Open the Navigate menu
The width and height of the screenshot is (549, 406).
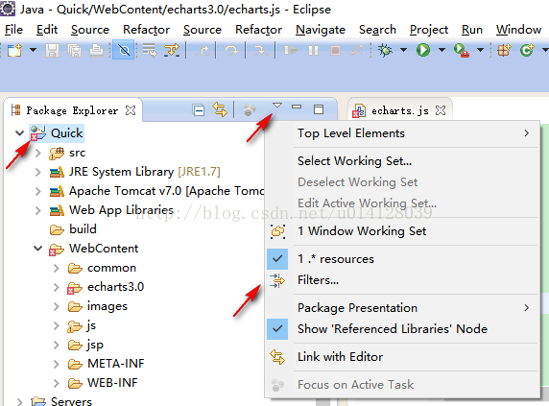(x=321, y=30)
